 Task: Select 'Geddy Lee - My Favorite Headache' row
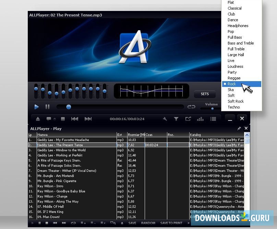point(136,140)
